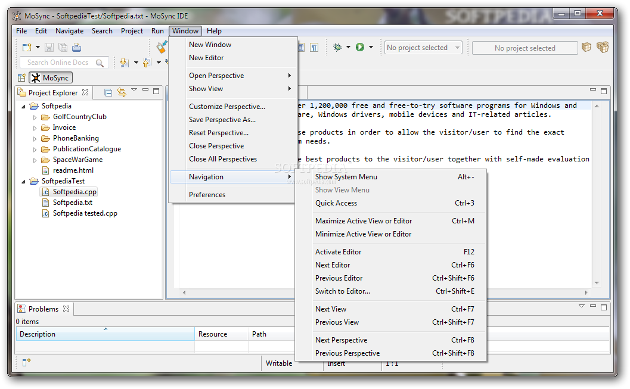Select Softpedia.txt in Project Explorer
The height and width of the screenshot is (389, 630).
[72, 203]
